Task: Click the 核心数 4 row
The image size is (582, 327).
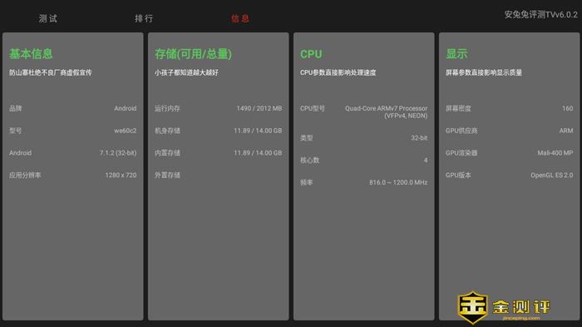Action: pos(364,160)
